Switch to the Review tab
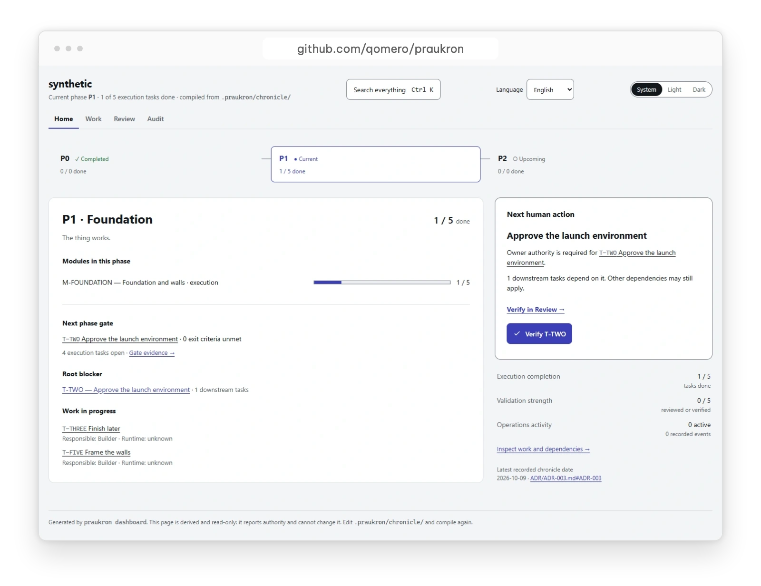The width and height of the screenshot is (761, 586). [x=124, y=119]
